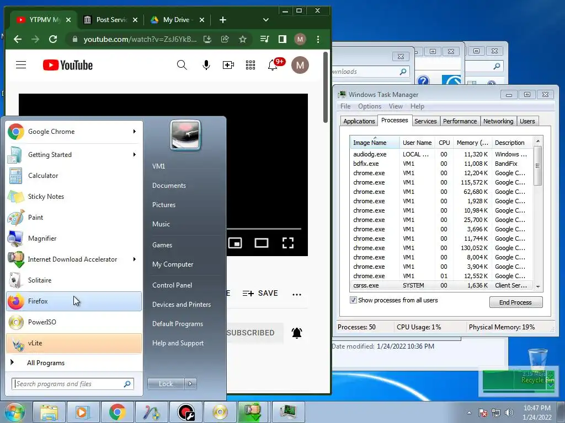Screen dimensions: 565x423
Task: Open Networking tab
Action: tap(498, 121)
